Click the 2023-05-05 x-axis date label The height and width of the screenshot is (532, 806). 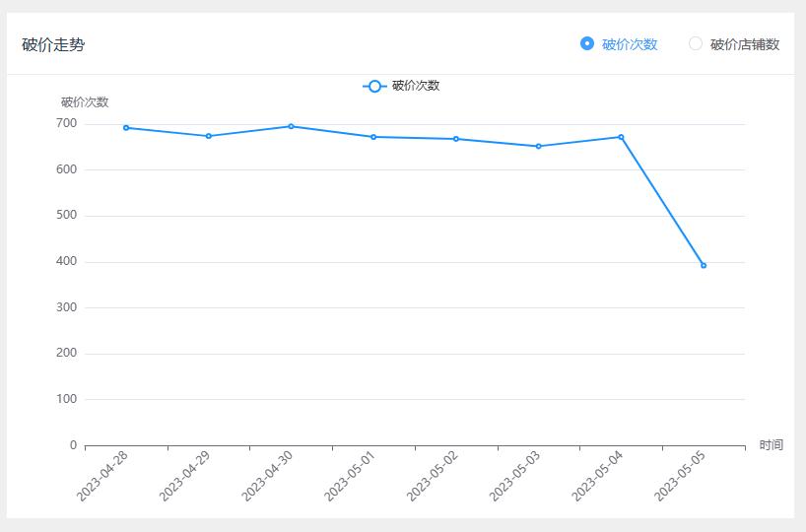pyautogui.click(x=680, y=477)
